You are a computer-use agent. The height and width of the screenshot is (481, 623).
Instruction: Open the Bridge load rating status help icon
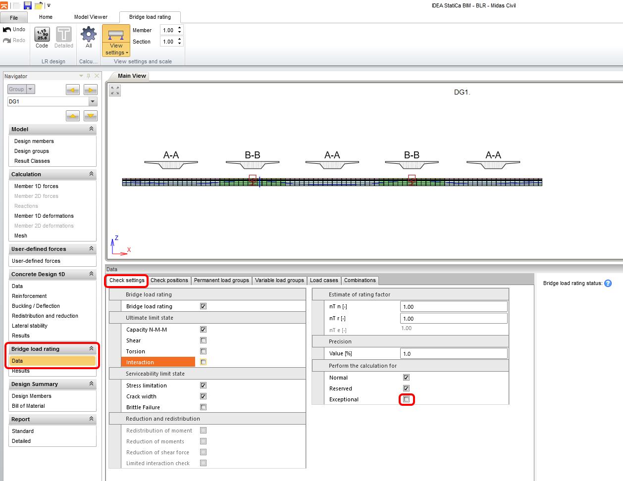point(608,284)
